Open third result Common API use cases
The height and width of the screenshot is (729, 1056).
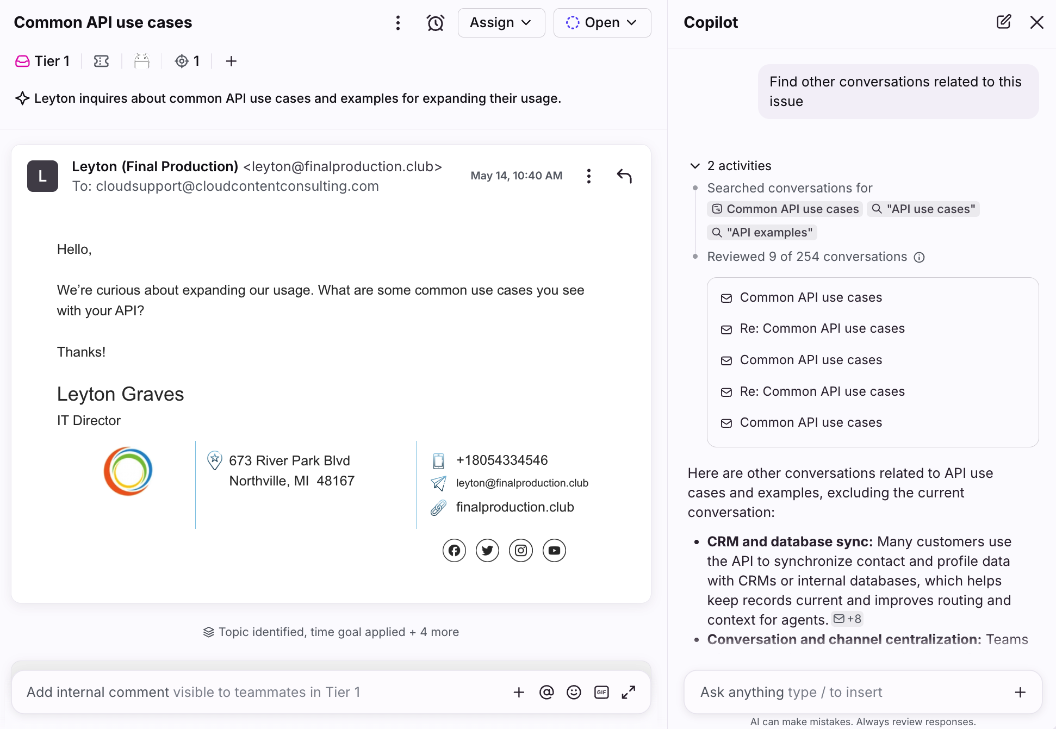click(x=873, y=360)
